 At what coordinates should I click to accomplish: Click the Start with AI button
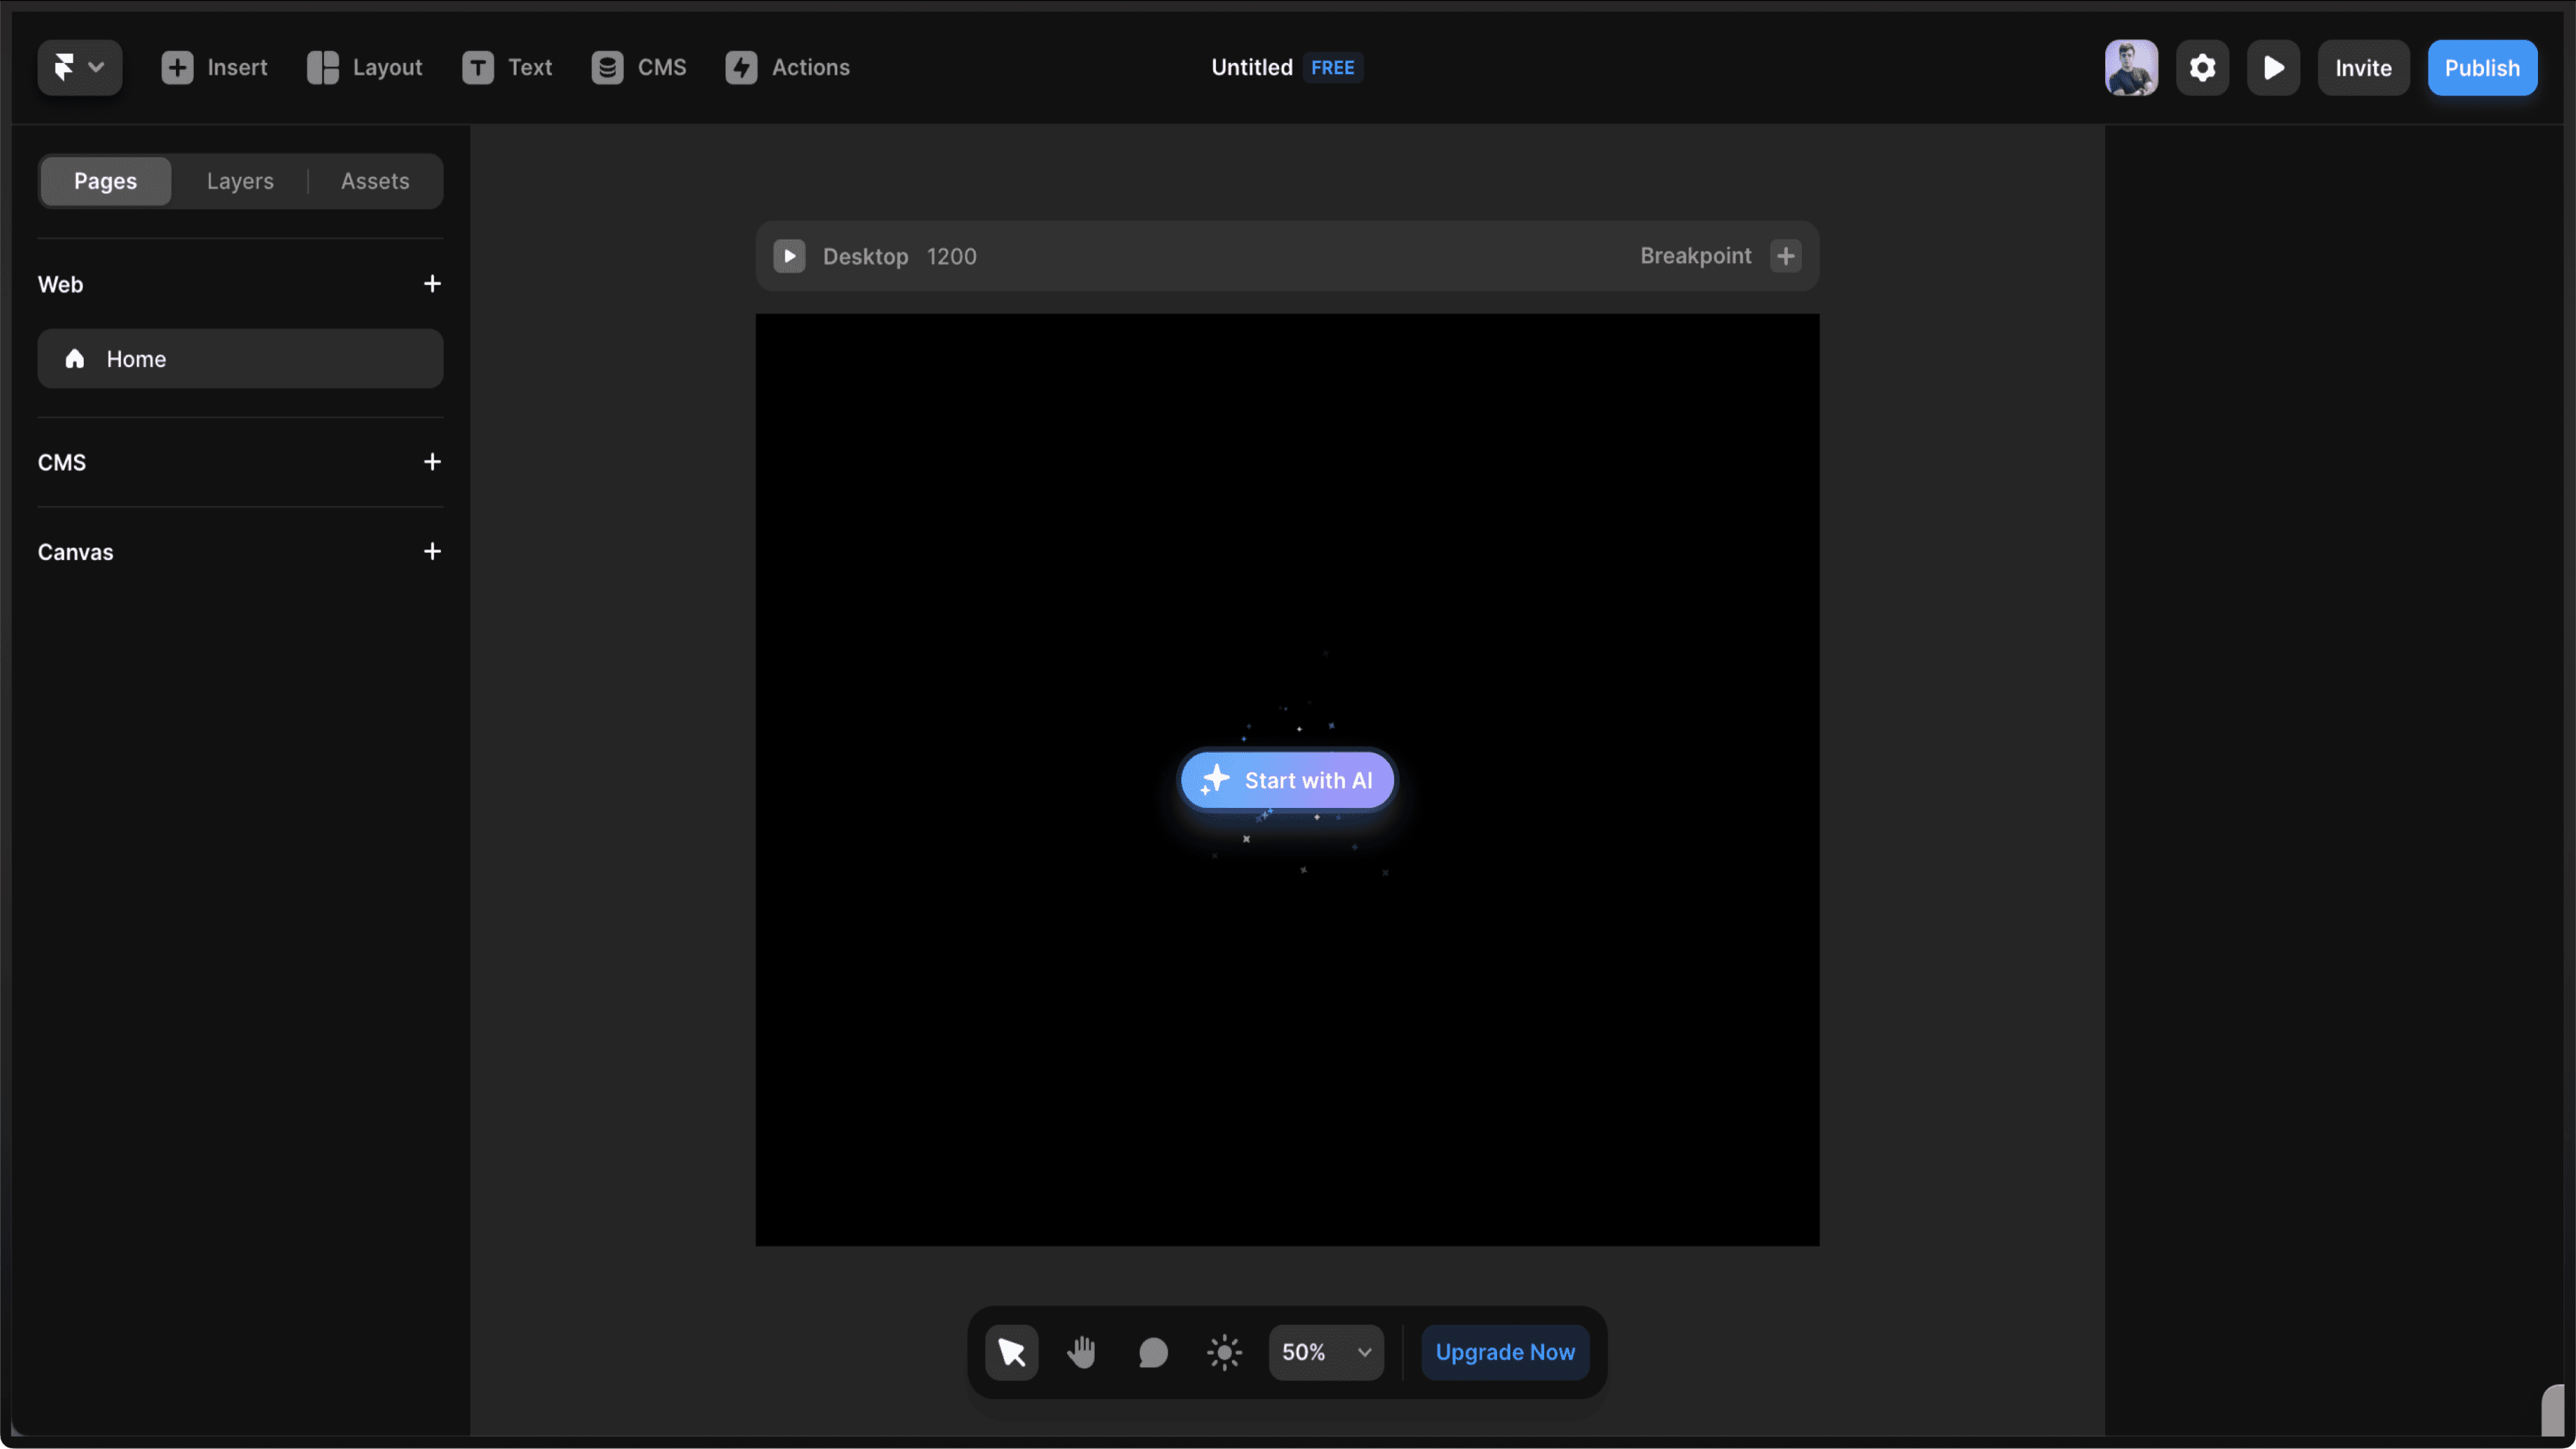[x=1287, y=780]
